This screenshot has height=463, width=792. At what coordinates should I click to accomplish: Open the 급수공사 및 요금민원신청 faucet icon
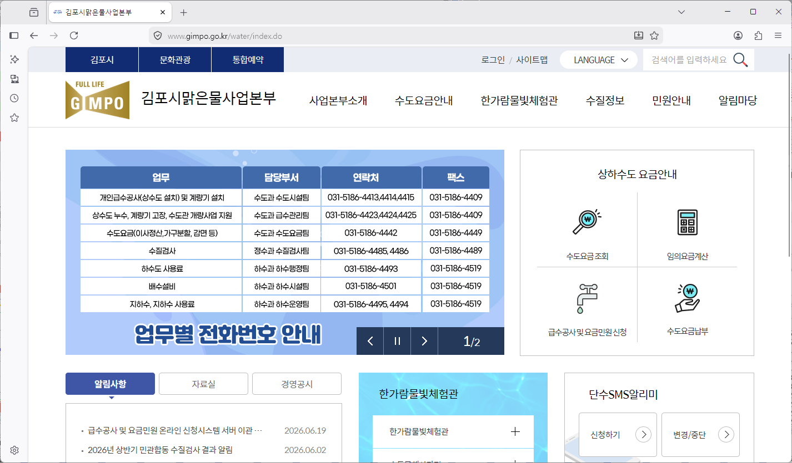click(x=587, y=298)
